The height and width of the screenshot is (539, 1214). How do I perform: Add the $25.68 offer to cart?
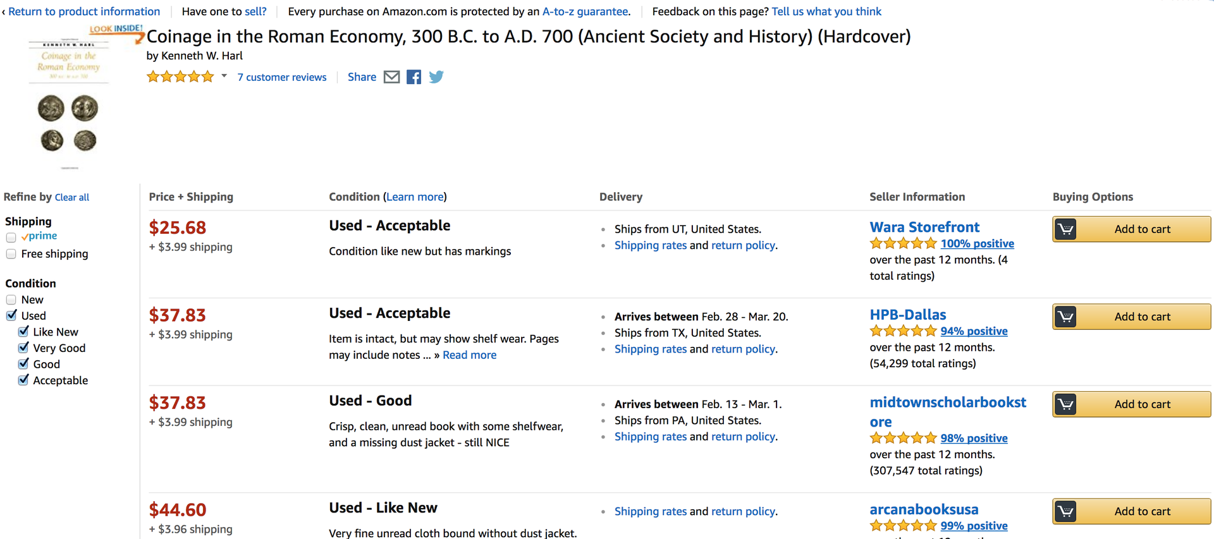pos(1142,229)
